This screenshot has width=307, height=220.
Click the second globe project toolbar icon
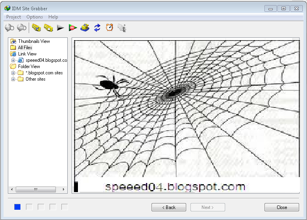[22, 28]
